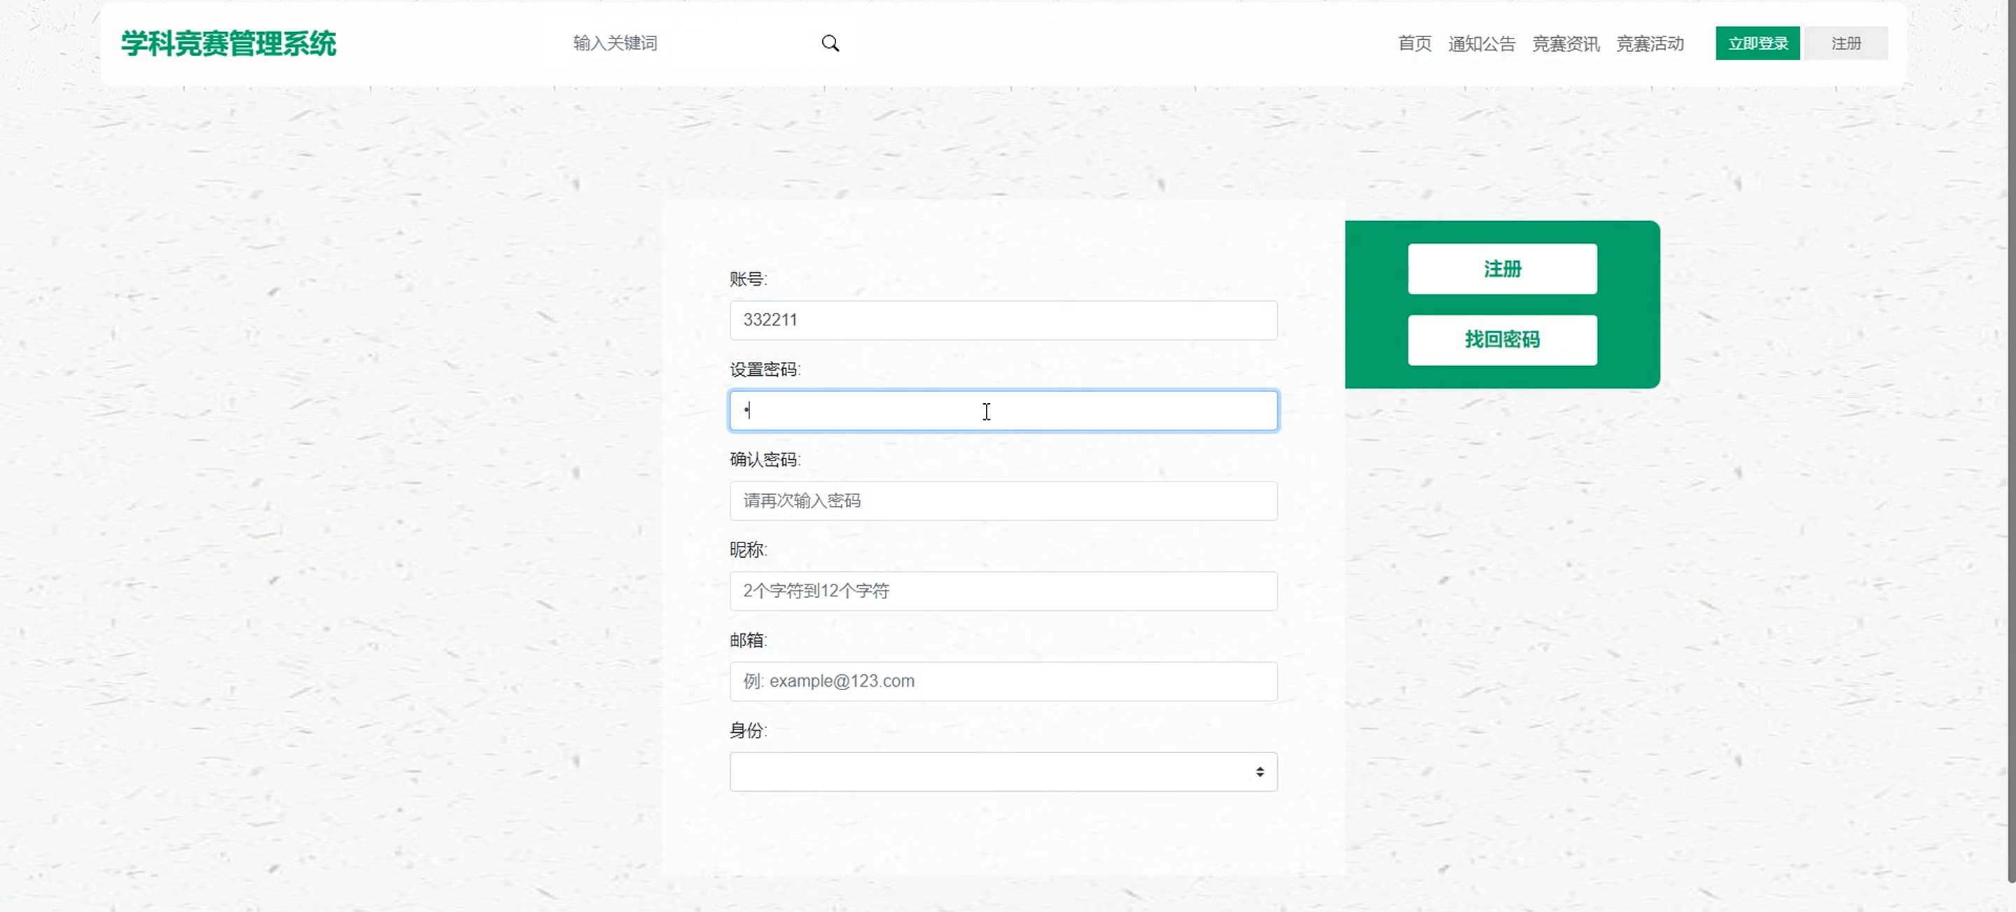Click the 找回密码 button
This screenshot has width=2016, height=912.
pyautogui.click(x=1502, y=340)
